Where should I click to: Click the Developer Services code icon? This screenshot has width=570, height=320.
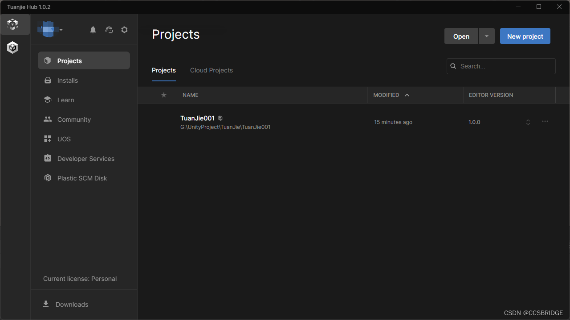coord(48,158)
